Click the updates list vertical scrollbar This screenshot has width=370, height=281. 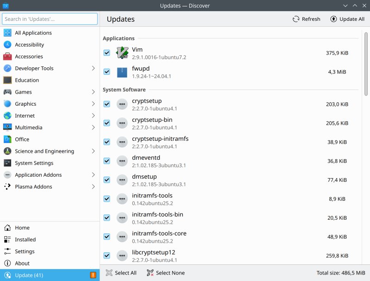coord(366,65)
